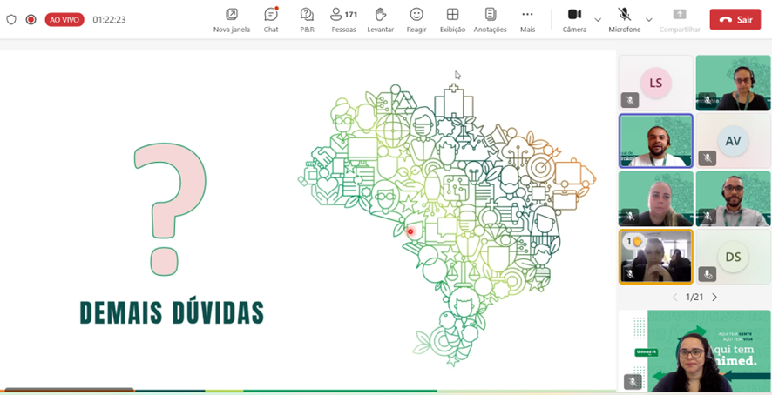Viewport: 772px width, 395px height.
Task: Click the slide progress bar at bottom
Action: tap(305, 391)
